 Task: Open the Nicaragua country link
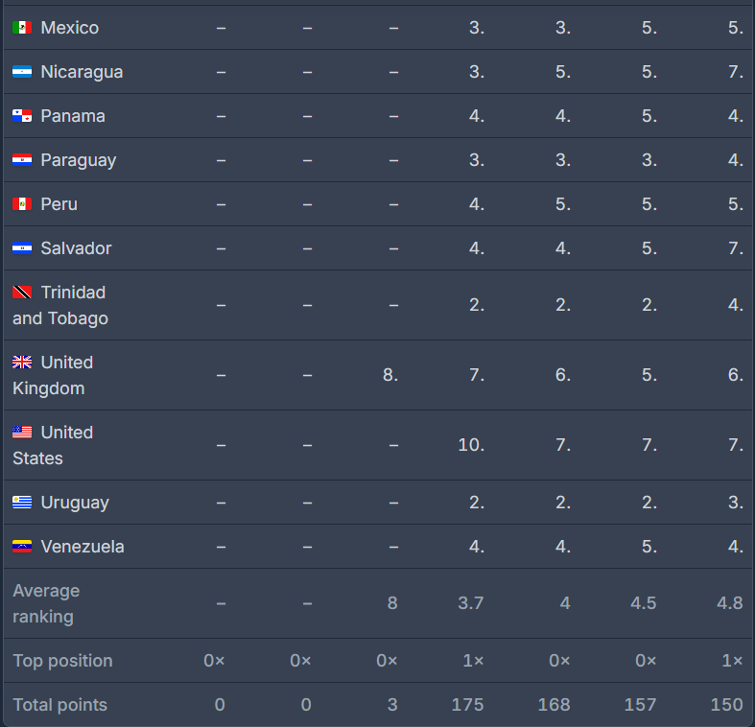[x=82, y=72]
